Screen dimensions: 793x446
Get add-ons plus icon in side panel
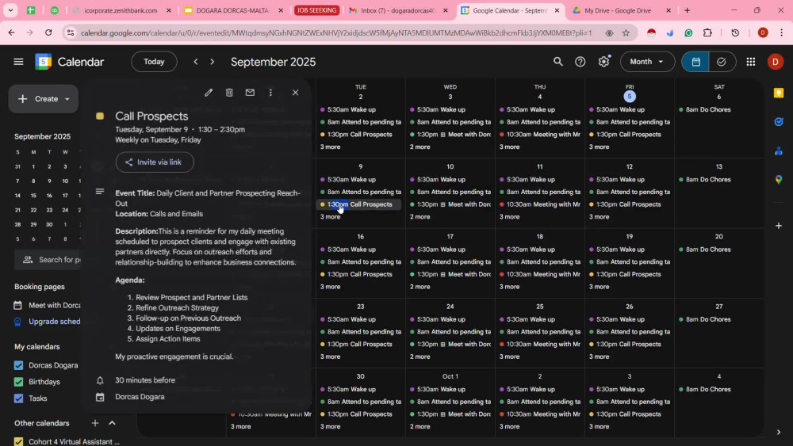(779, 226)
